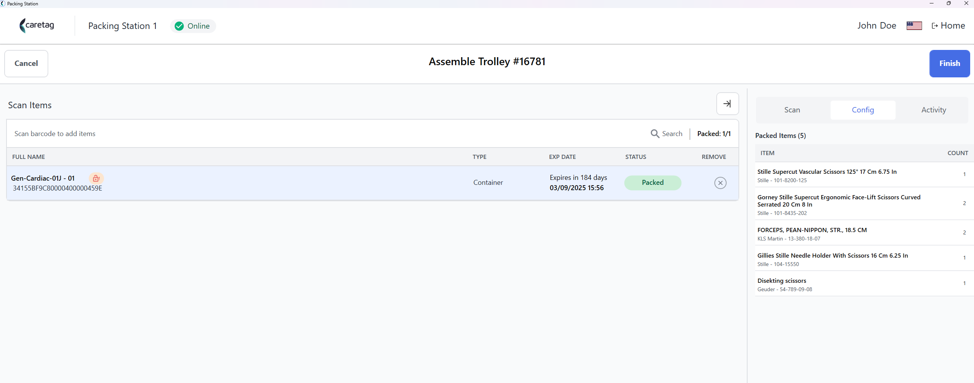Maximize the Packing Station window
Screen dimensions: 974x383
948,3
